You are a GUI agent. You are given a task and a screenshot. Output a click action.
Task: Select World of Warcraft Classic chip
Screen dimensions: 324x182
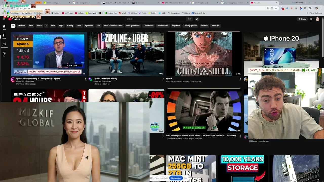pos(113,26)
